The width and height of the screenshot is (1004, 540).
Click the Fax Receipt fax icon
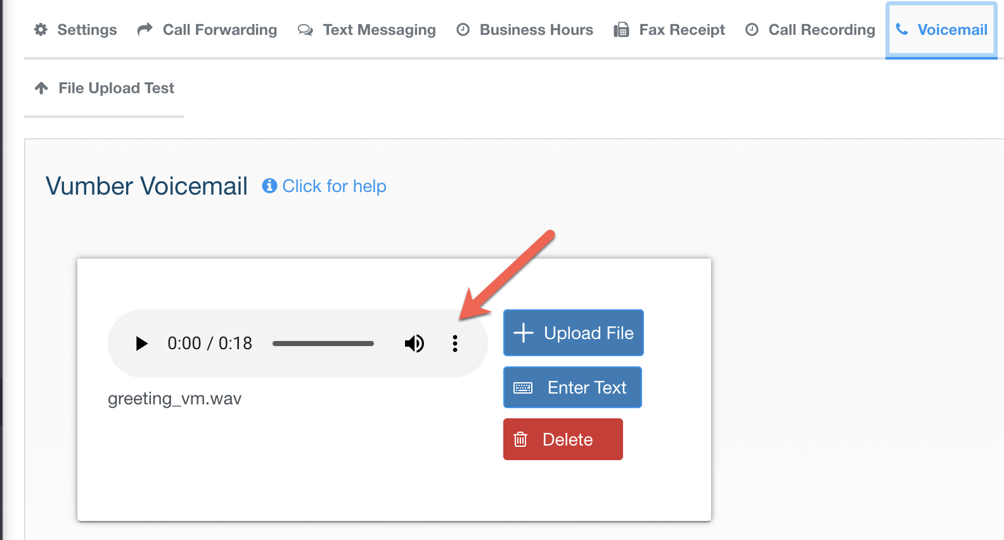[x=621, y=30]
